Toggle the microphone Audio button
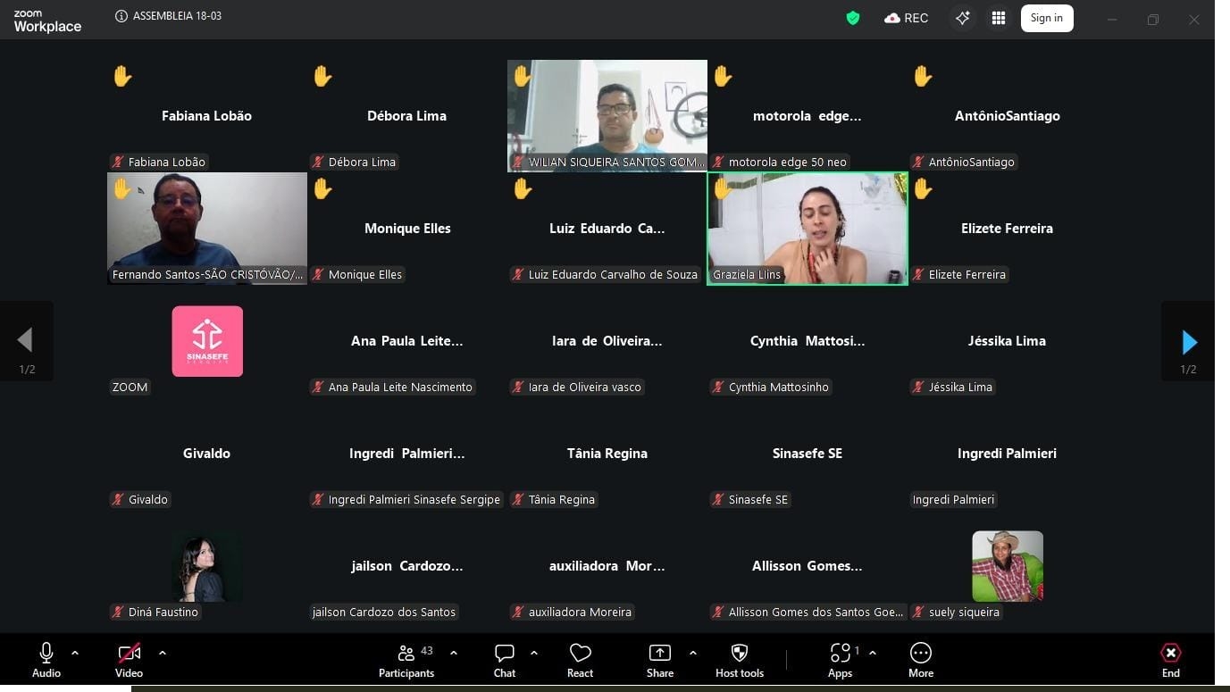The height and width of the screenshot is (692, 1230). tap(46, 661)
